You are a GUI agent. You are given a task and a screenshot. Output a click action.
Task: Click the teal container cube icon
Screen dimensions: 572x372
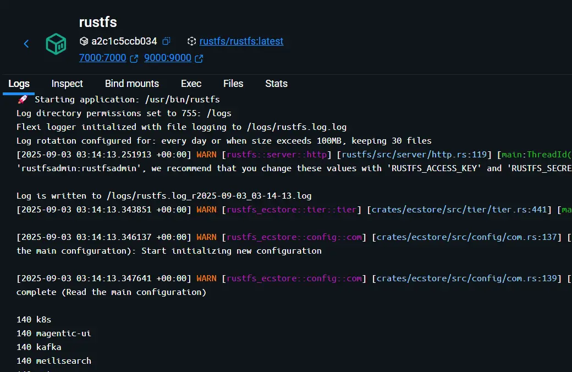tap(56, 43)
